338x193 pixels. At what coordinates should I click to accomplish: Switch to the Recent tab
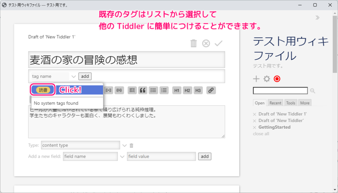point(275,103)
